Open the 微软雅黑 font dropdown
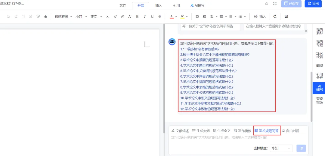Screen dimensions: 325x156 pyautogui.click(x=63, y=16)
